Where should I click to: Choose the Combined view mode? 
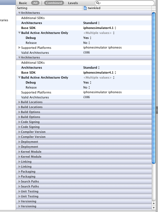[x=54, y=3]
